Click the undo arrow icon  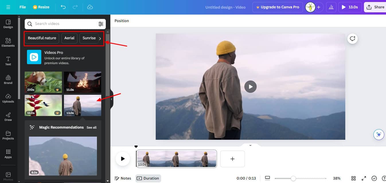pos(63,7)
